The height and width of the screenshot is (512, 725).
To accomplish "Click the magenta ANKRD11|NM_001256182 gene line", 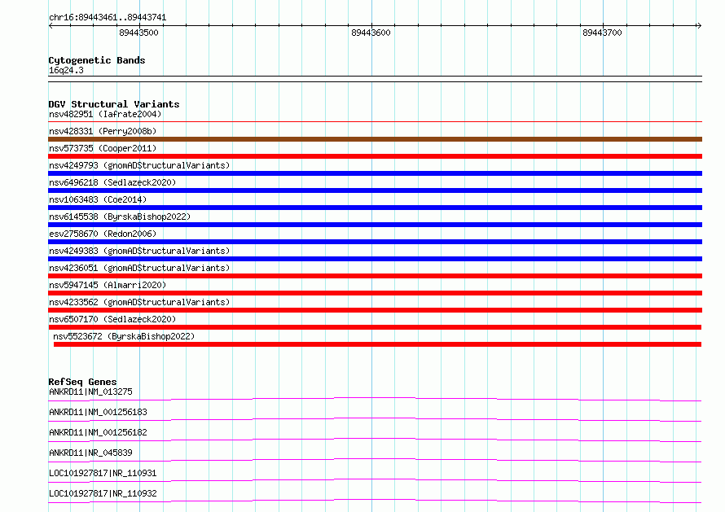I will tap(375, 440).
